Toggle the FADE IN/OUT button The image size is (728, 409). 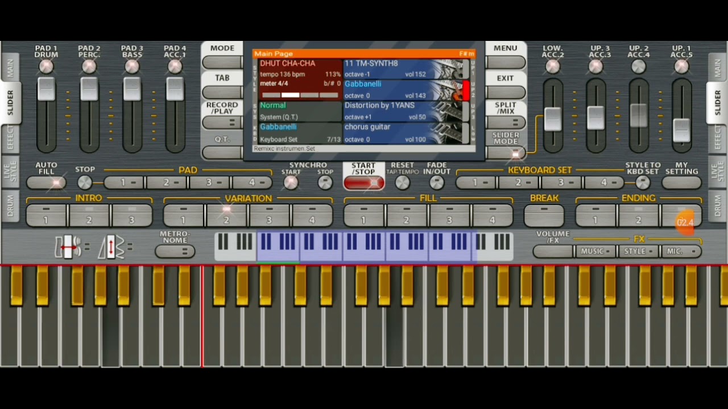[x=437, y=182]
